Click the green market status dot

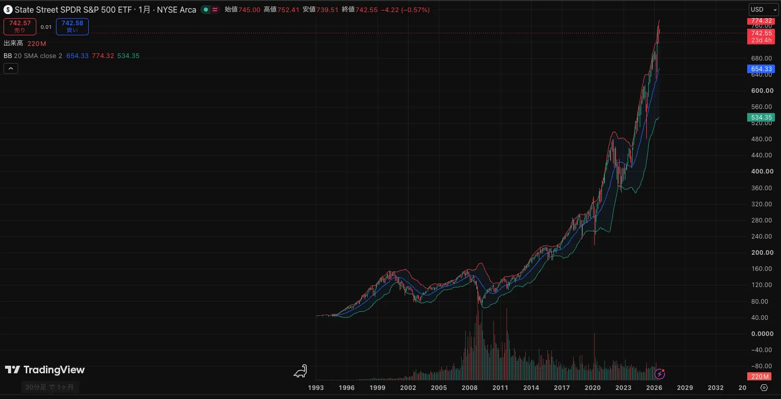[x=206, y=10]
